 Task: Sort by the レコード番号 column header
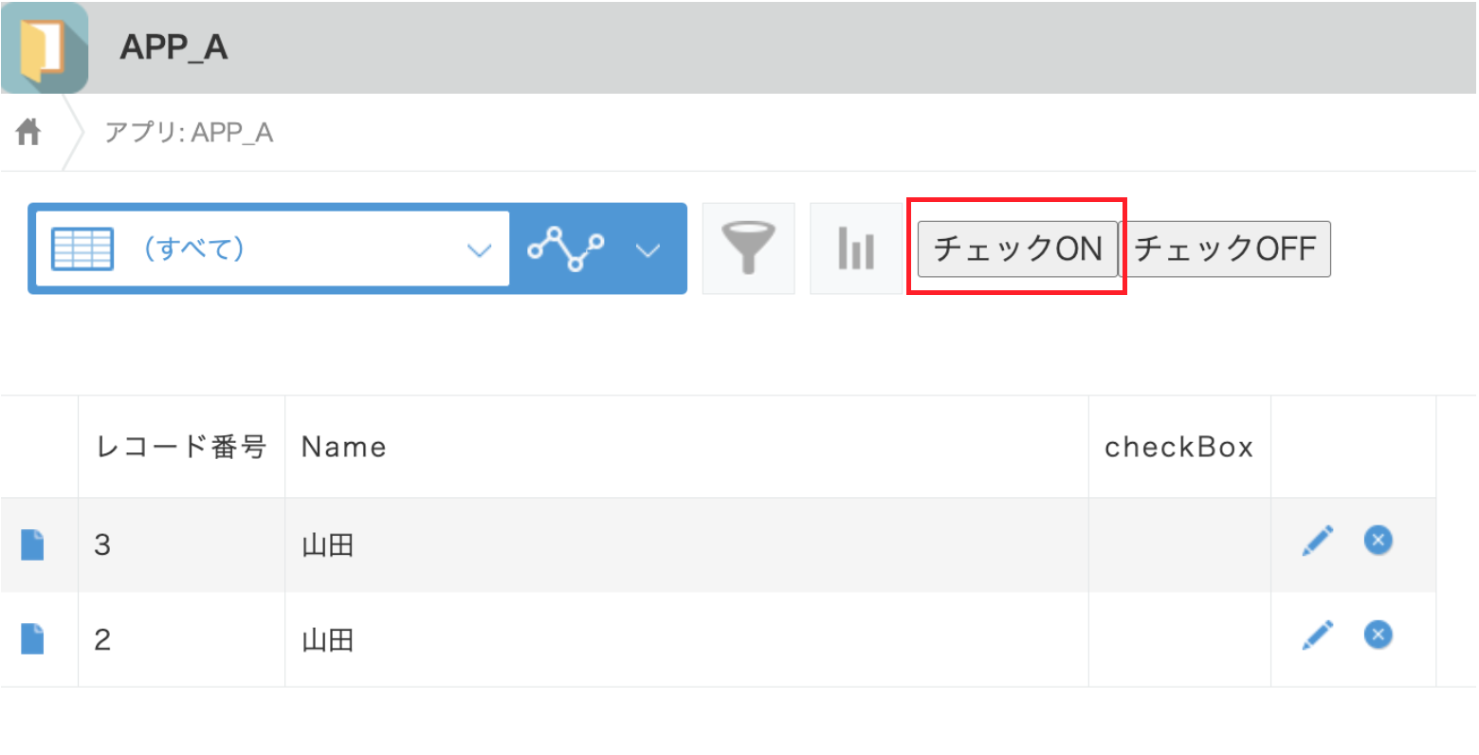tap(180, 446)
